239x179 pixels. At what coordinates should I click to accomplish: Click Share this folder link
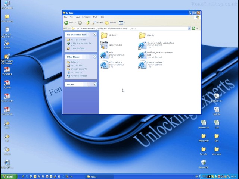(x=78, y=48)
